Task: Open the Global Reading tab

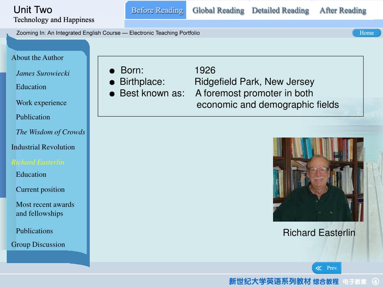Action: pos(218,10)
